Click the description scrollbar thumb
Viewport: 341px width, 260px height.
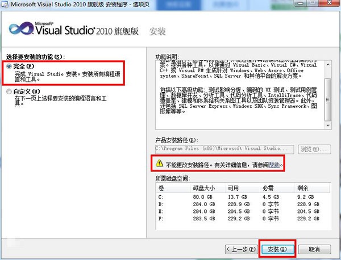328,100
